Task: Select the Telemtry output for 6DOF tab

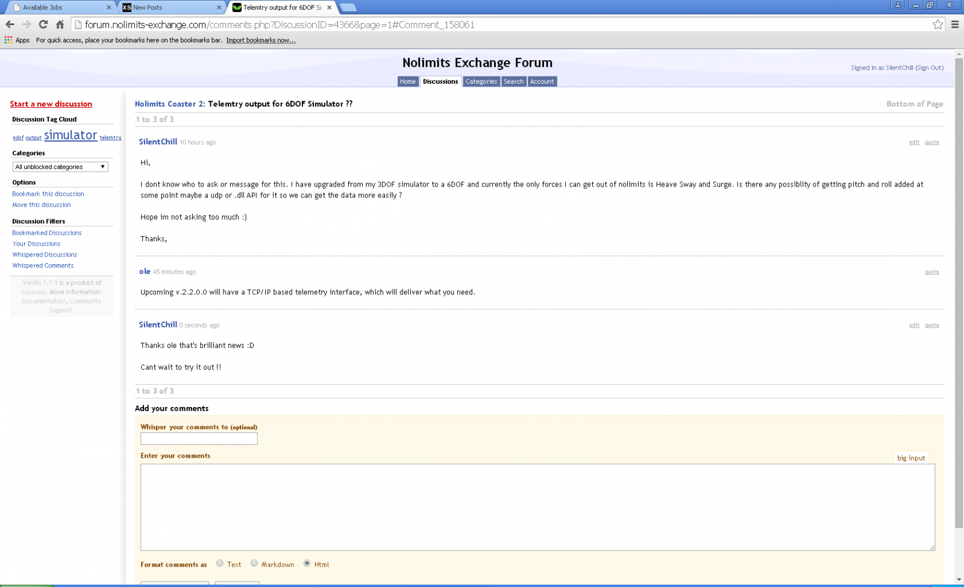Action: pos(282,7)
